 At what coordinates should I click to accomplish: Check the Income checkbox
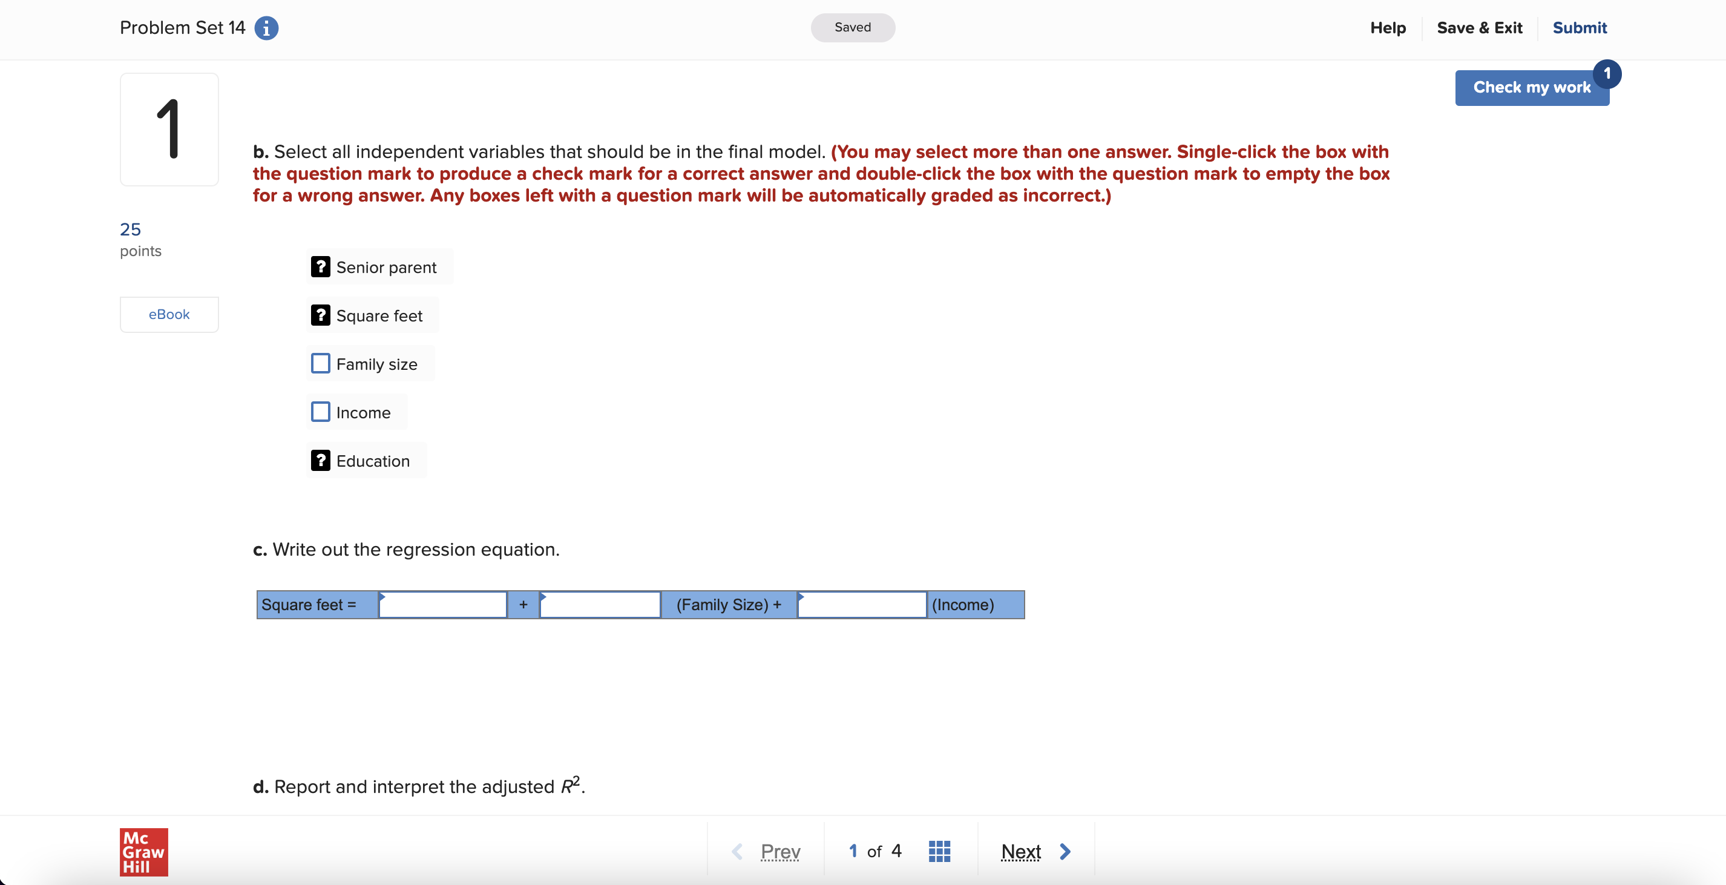point(321,412)
